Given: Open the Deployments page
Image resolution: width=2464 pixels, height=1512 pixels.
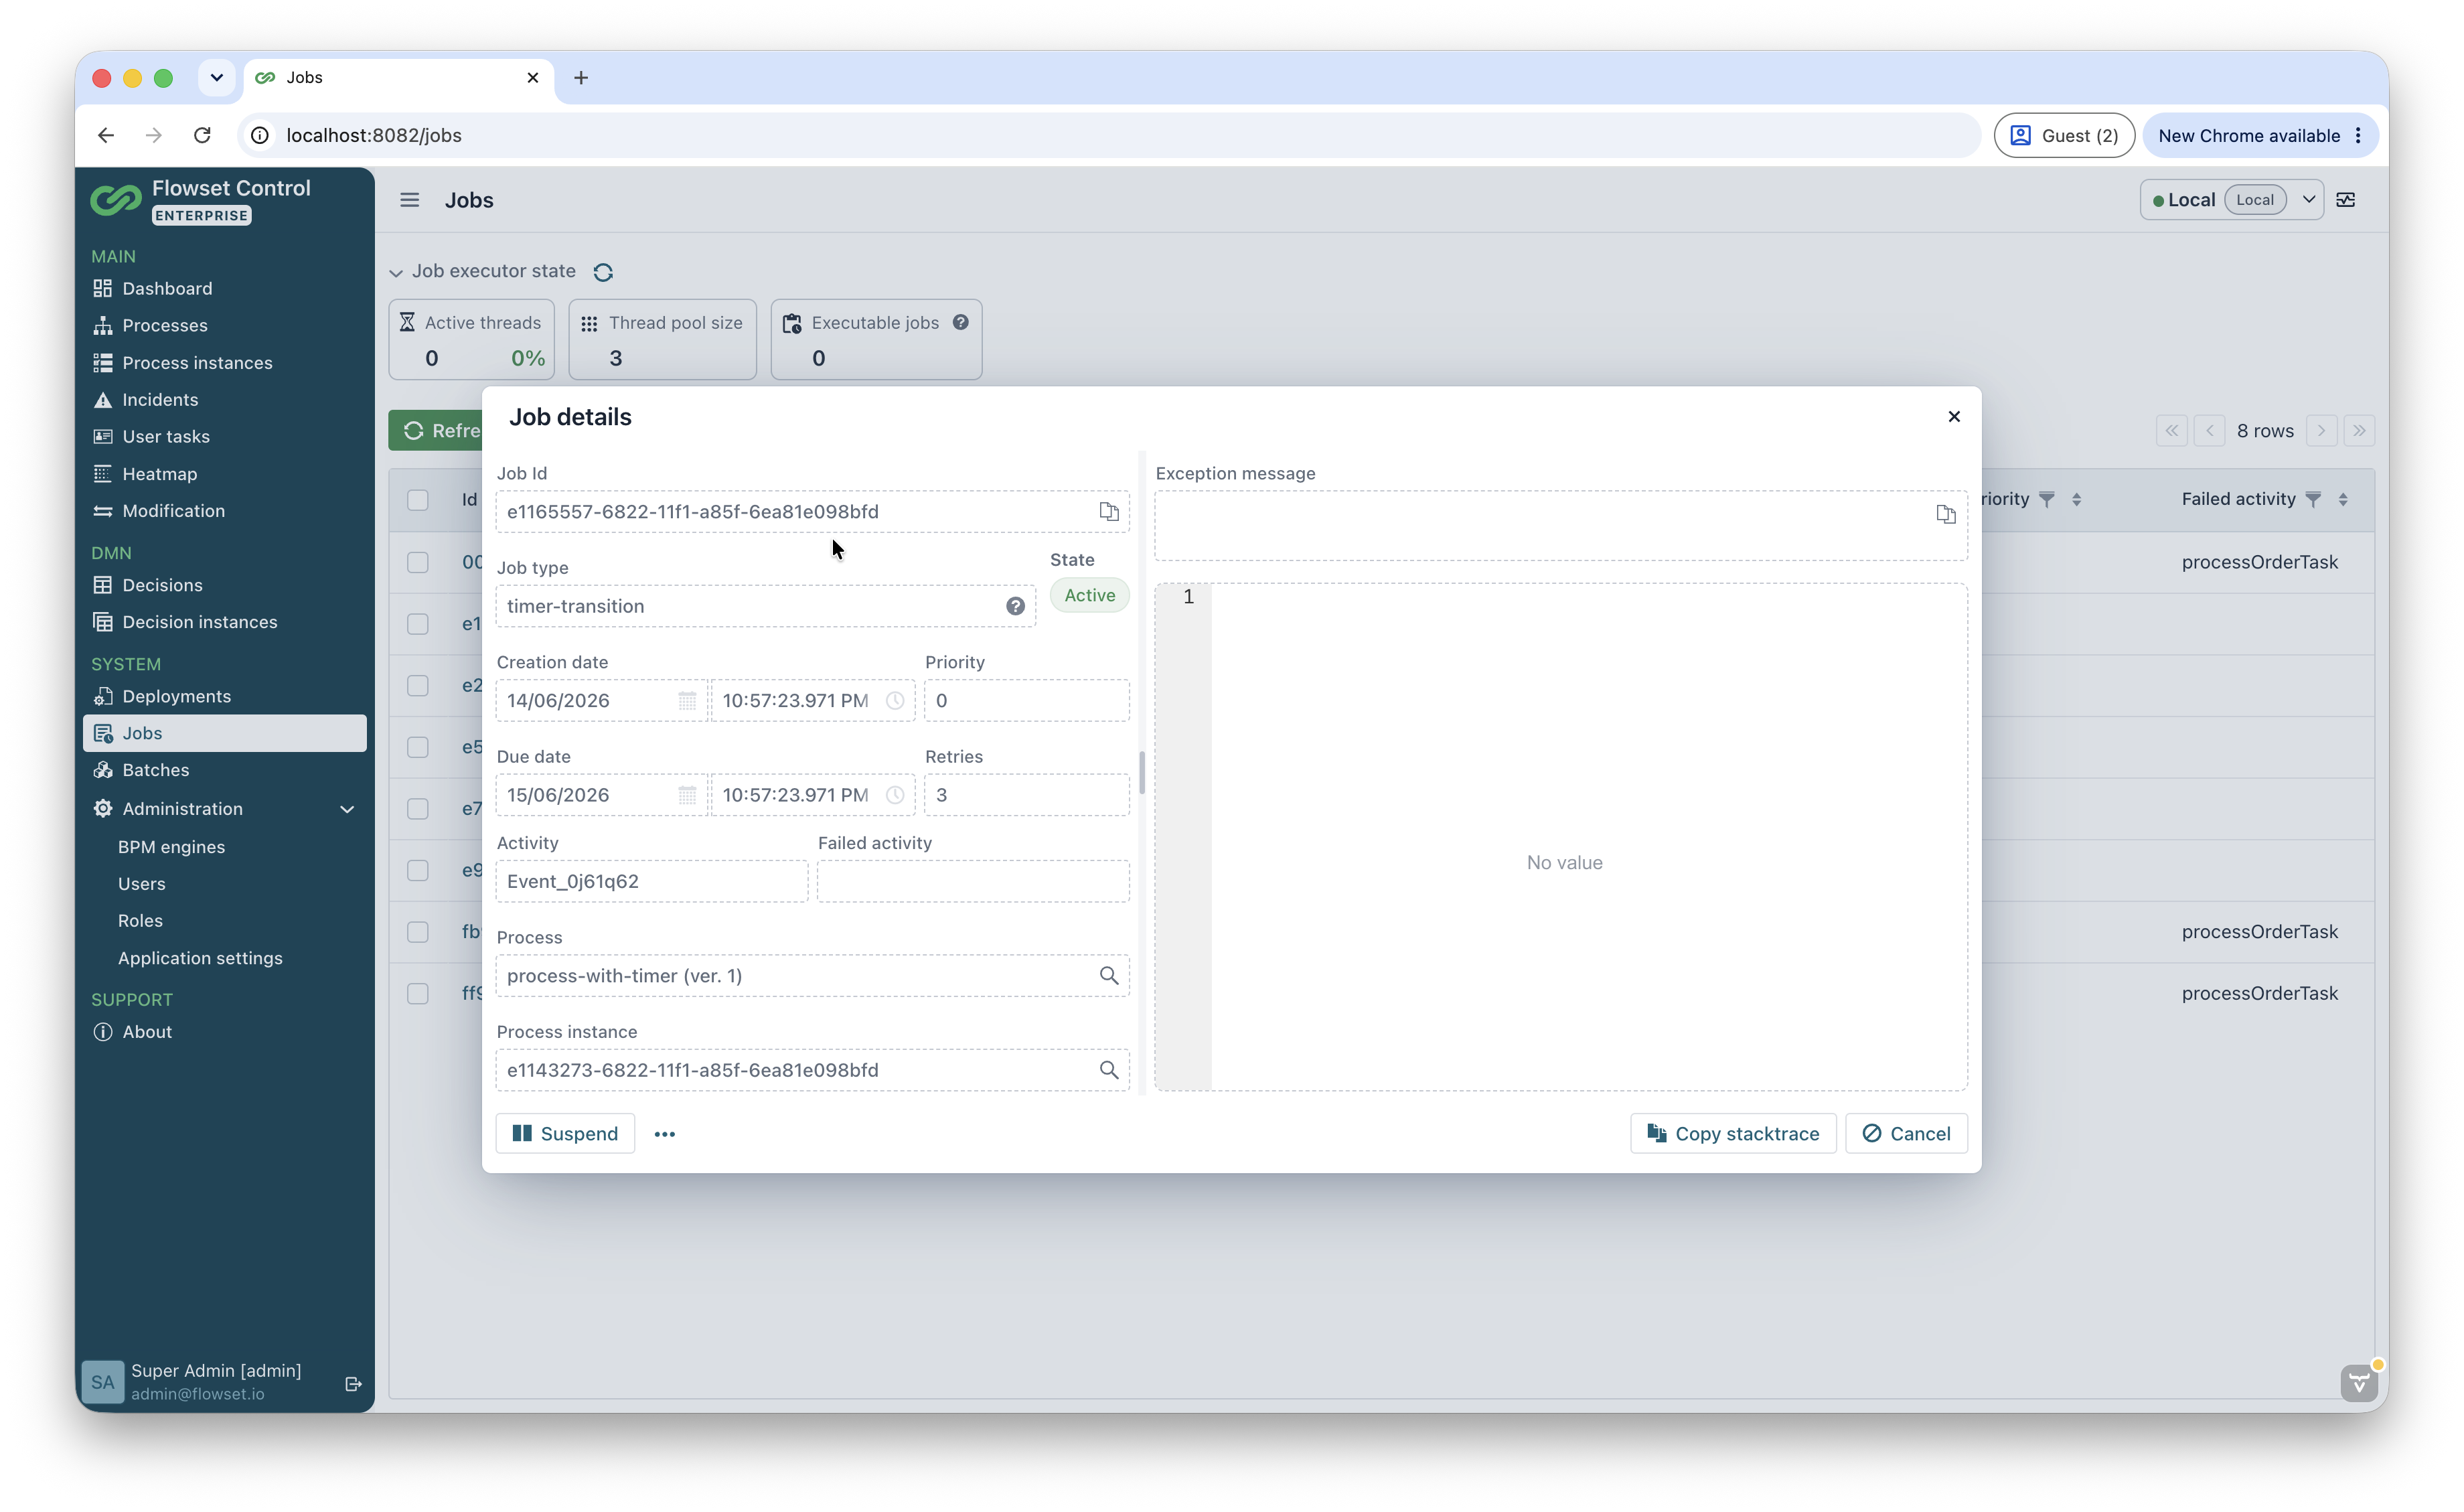Looking at the screenshot, I should 176,696.
